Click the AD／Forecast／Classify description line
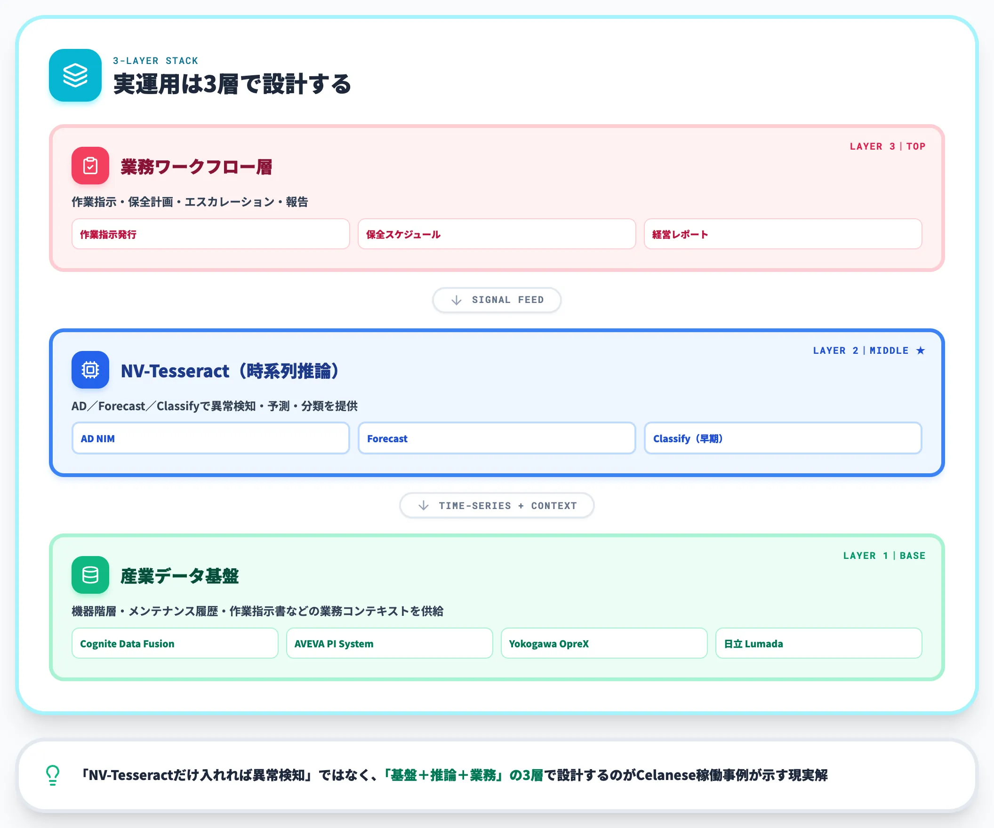This screenshot has height=828, width=994. (x=215, y=406)
